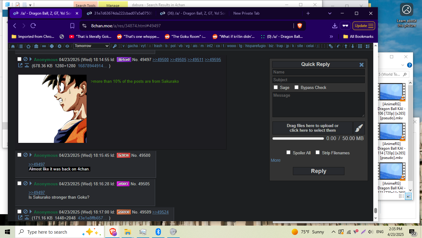This screenshot has width=422, height=238.
Task: Select checkbox for post 49505
Action: tap(19, 183)
